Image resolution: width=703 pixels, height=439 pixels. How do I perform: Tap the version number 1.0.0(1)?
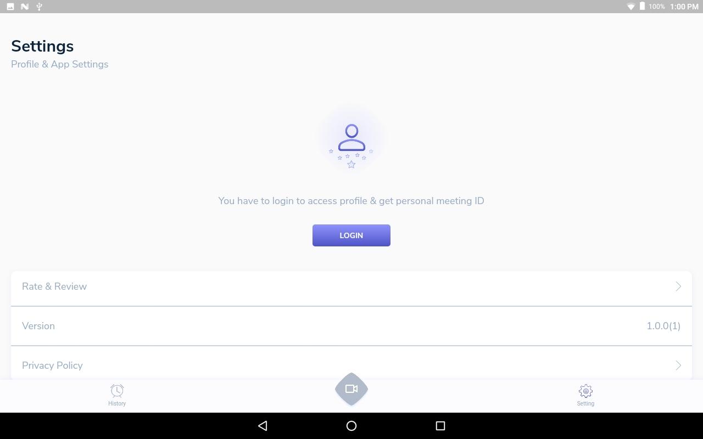tap(663, 326)
